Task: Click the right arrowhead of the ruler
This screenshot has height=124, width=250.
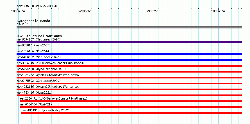Action: point(241,9)
